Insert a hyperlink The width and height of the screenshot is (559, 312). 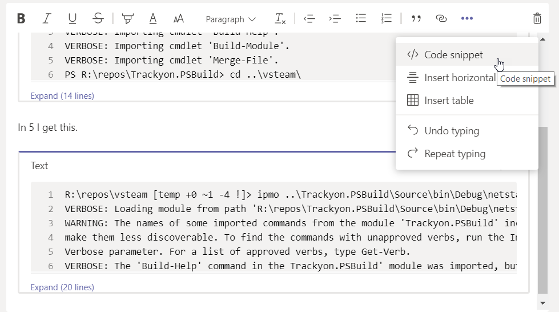coord(441,18)
